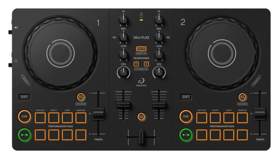Tap the deck 2 SHIFT button

tap(186, 97)
